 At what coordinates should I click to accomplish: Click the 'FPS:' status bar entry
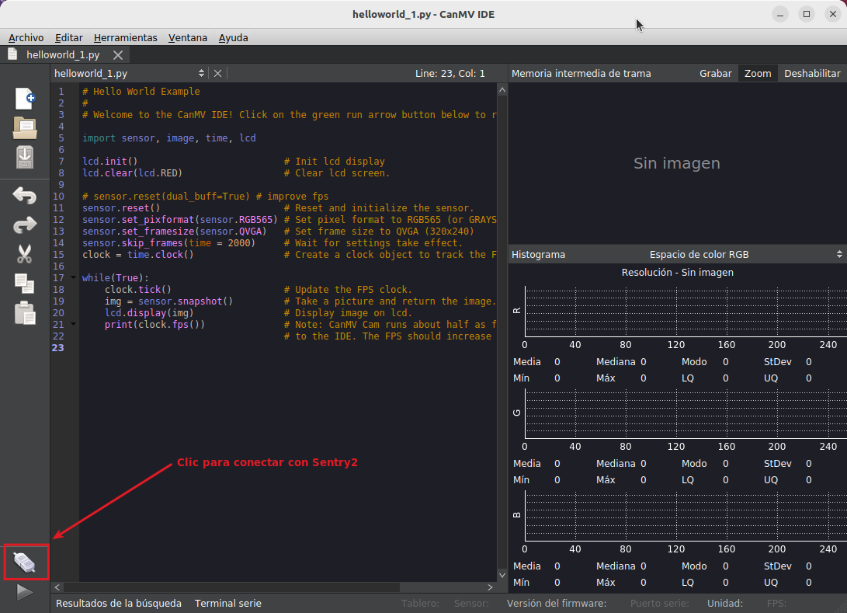(x=776, y=603)
